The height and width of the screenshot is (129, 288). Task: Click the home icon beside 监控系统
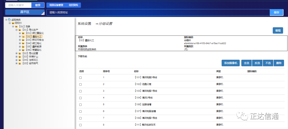pos(9,20)
